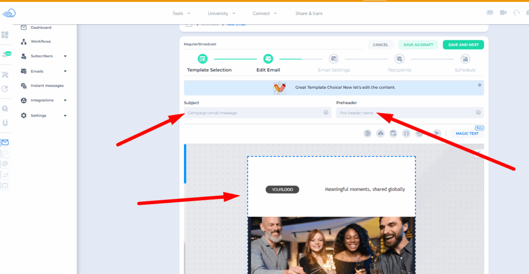This screenshot has height=274, width=529.
Task: Click the headset support icon
Action: 516,13
